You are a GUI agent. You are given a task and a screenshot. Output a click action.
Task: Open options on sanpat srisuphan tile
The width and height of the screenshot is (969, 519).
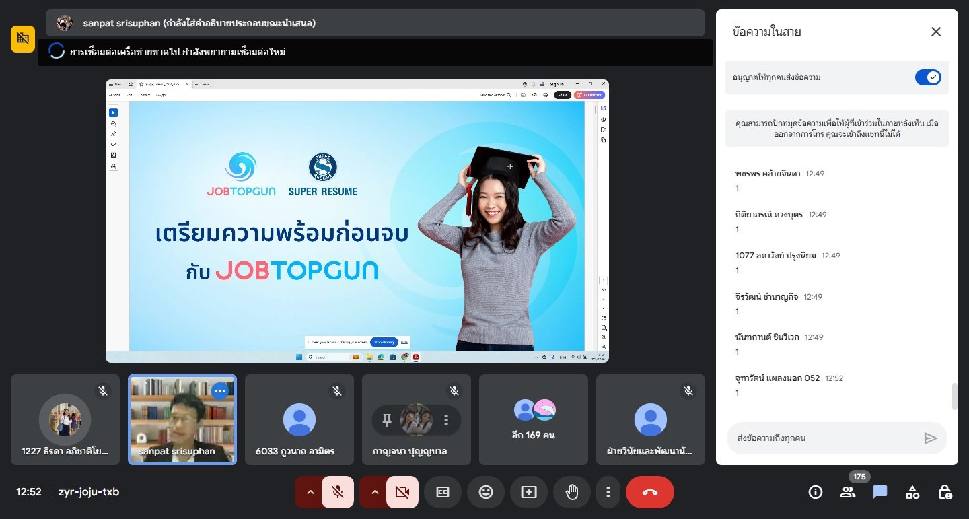[220, 391]
